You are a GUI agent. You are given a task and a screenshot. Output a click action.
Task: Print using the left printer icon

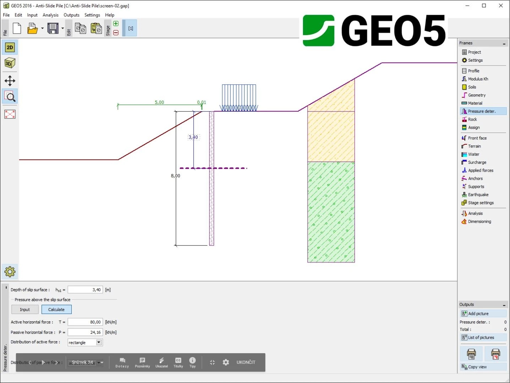coord(471,354)
